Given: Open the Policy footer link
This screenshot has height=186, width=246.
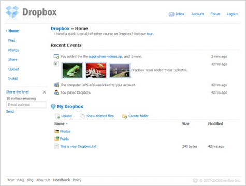Looking at the screenshot, I should point(77,180).
